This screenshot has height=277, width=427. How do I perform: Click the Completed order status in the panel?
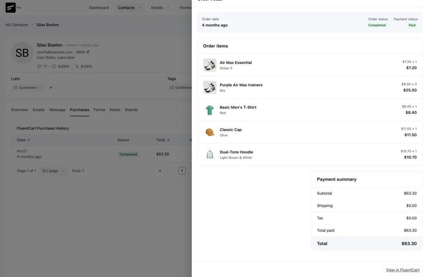(377, 25)
